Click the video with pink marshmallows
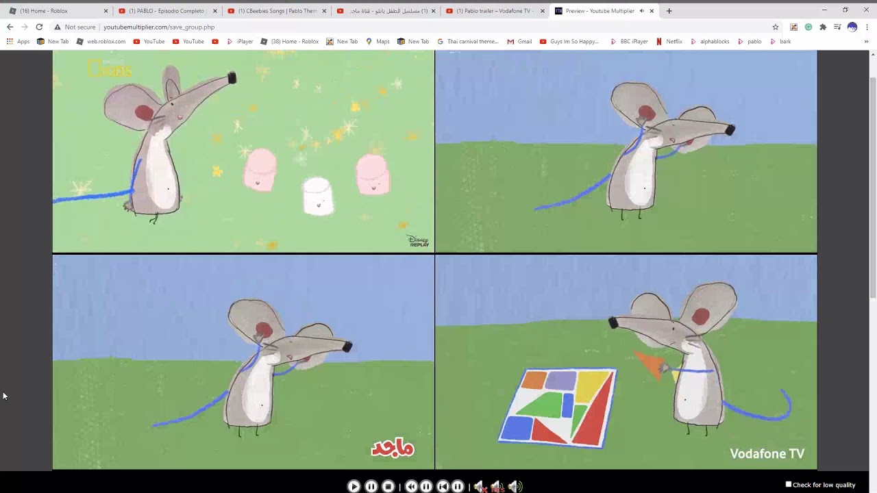877x493 pixels. 243,151
